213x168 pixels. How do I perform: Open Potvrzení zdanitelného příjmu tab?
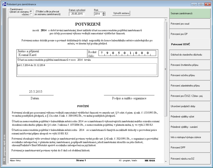click(190, 86)
